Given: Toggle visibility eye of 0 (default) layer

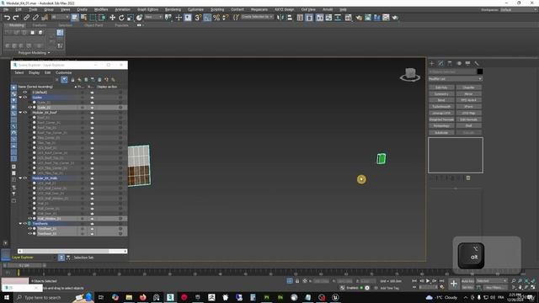Looking at the screenshot, I should (24, 92).
